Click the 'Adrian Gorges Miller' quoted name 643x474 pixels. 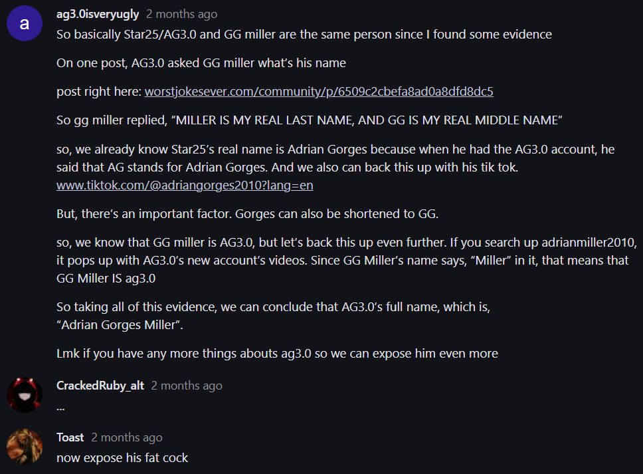tap(120, 325)
